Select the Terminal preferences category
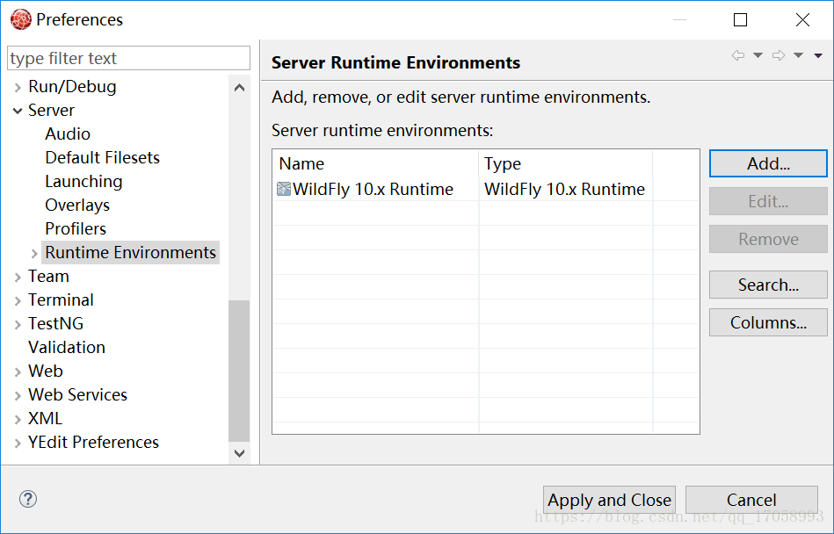 tap(61, 299)
